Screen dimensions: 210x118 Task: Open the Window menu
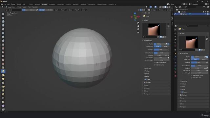coord(19,4)
